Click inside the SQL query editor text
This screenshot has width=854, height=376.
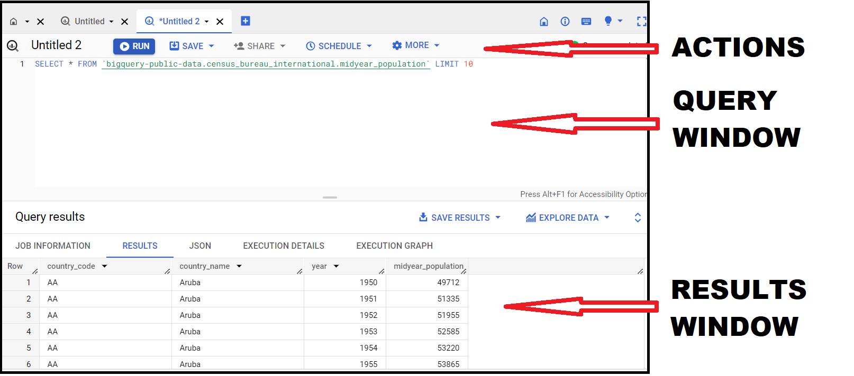point(254,64)
